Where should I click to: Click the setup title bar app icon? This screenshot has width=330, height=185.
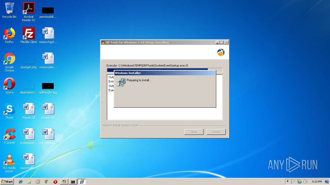click(103, 42)
